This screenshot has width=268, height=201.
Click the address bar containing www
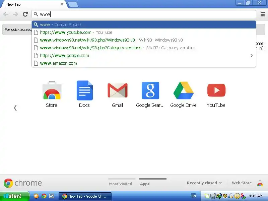(x=144, y=14)
